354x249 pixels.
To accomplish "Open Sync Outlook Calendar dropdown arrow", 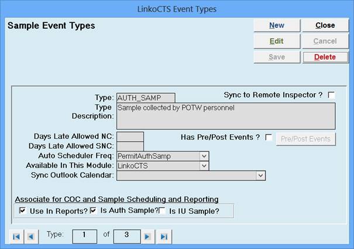I will (x=260, y=176).
